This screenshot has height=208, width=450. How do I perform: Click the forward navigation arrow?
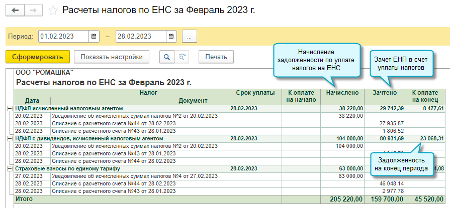(x=33, y=11)
